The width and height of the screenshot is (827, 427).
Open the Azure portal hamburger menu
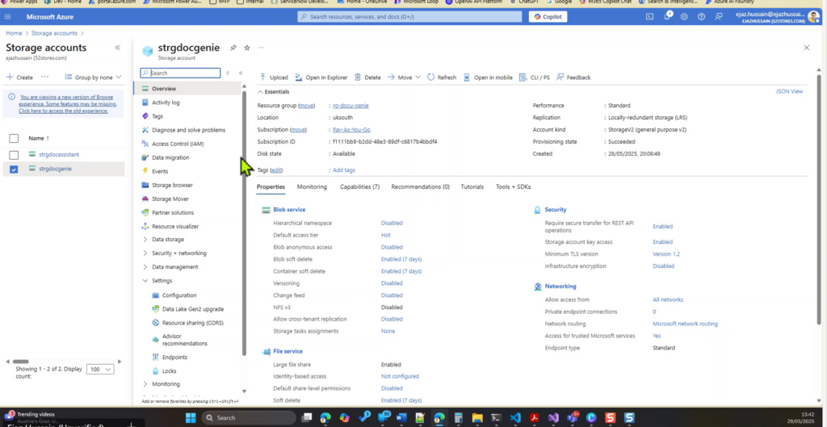[x=7, y=17]
